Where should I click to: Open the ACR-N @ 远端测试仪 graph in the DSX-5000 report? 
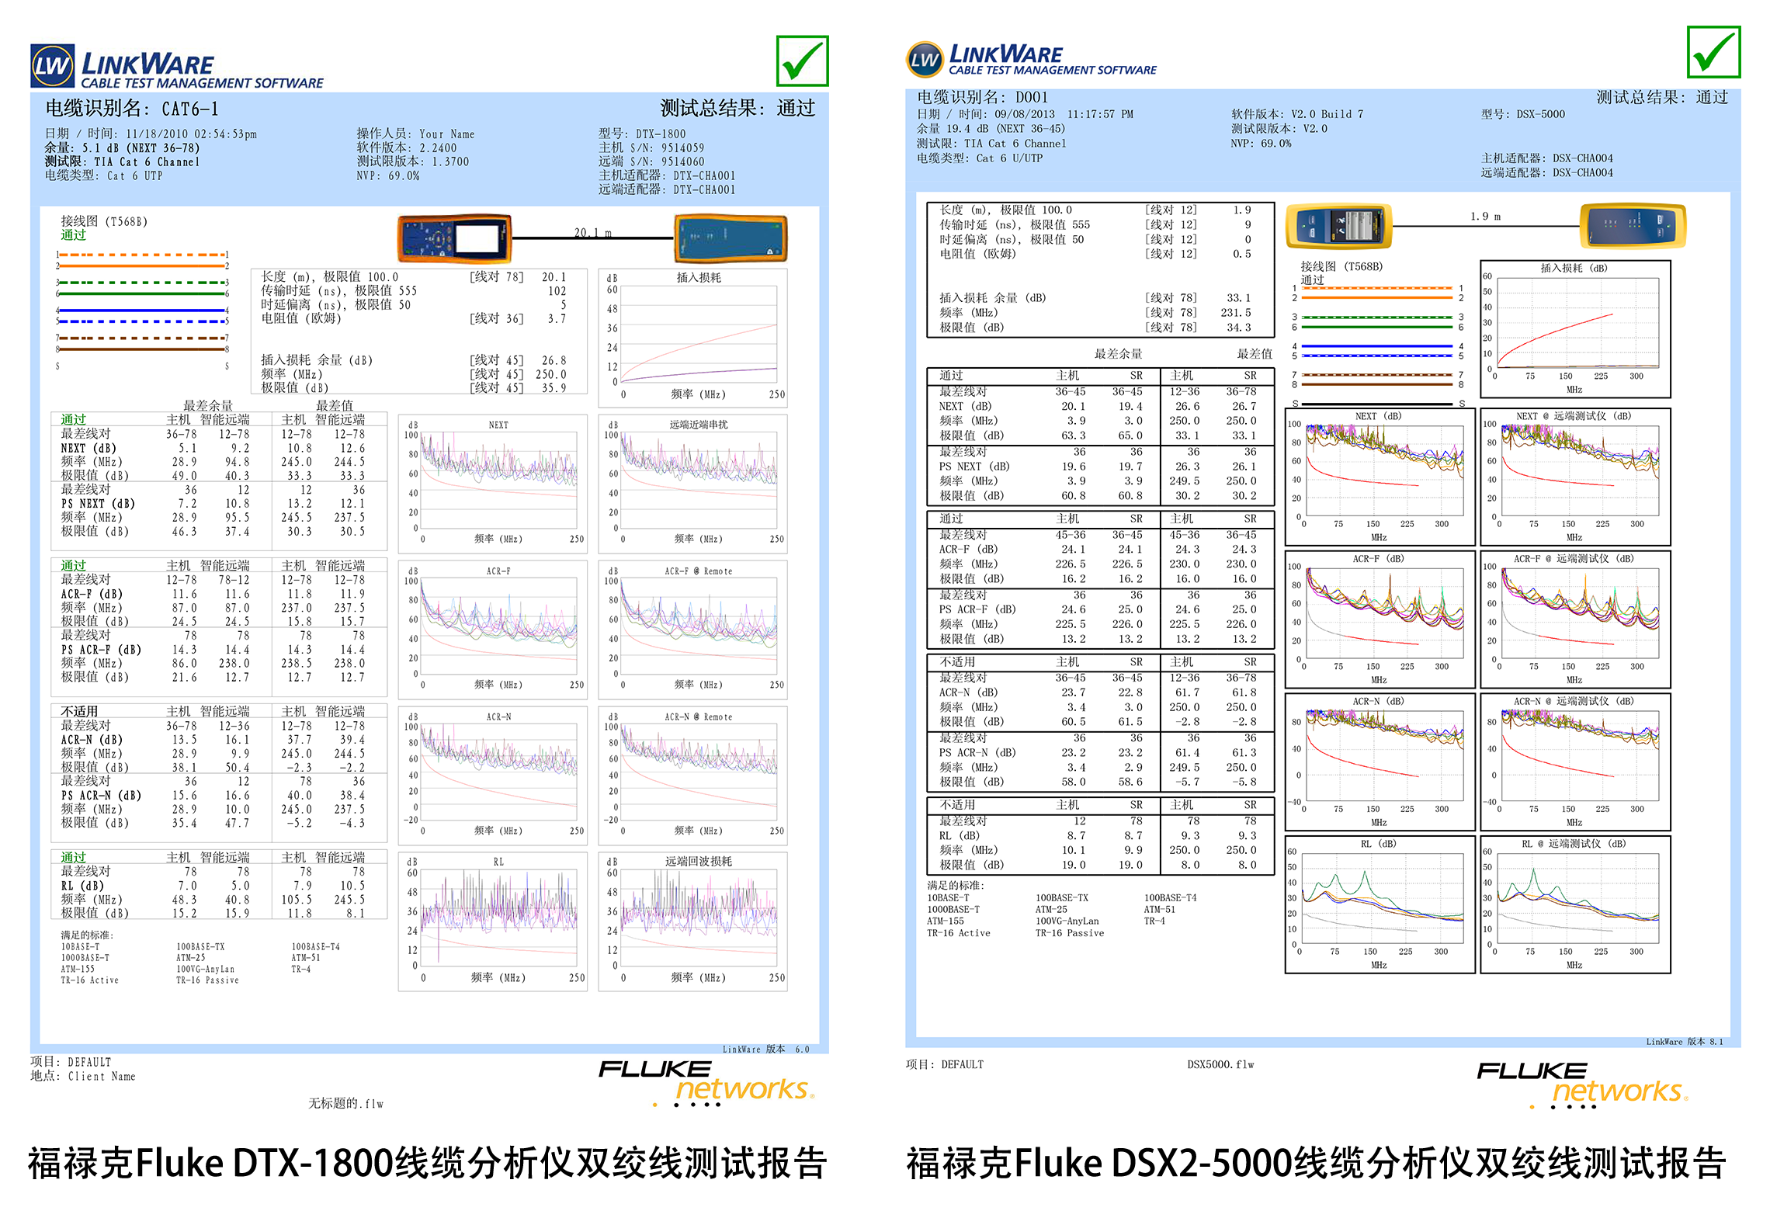click(x=1575, y=762)
